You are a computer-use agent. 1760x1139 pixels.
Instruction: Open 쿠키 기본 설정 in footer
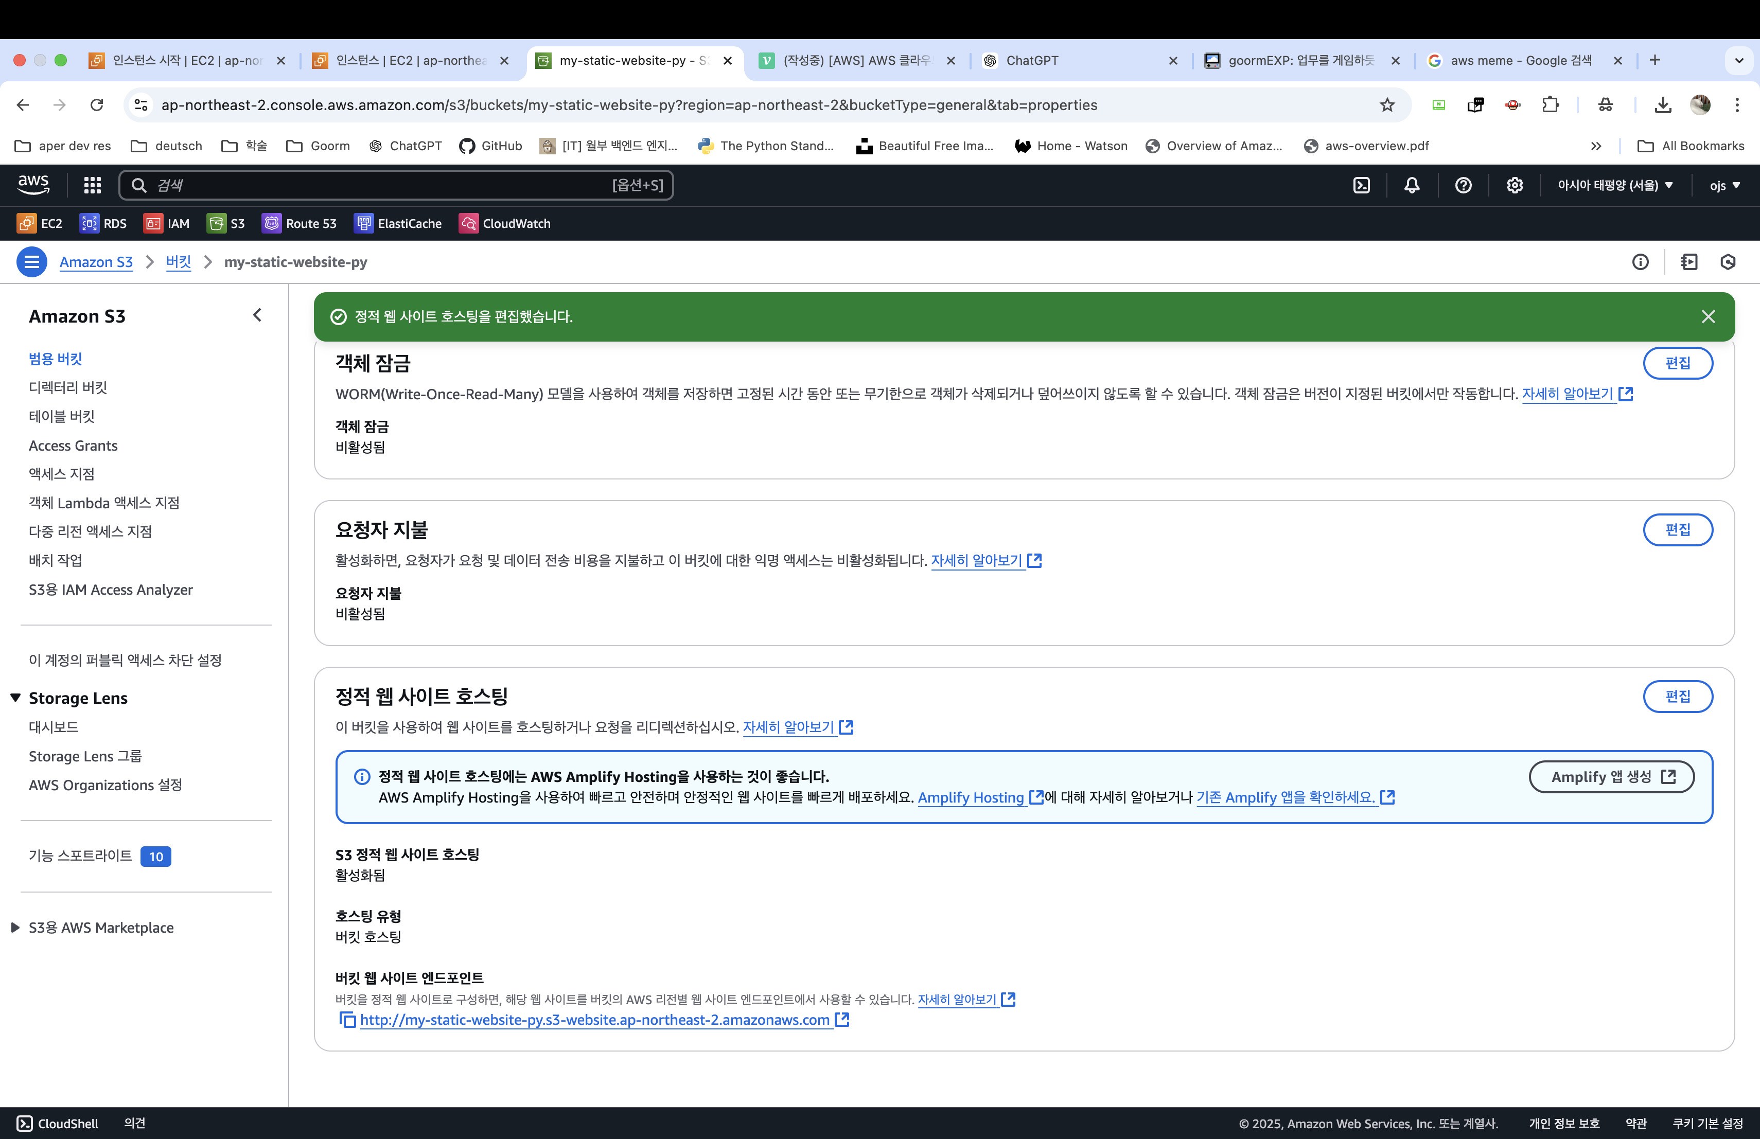(1708, 1123)
